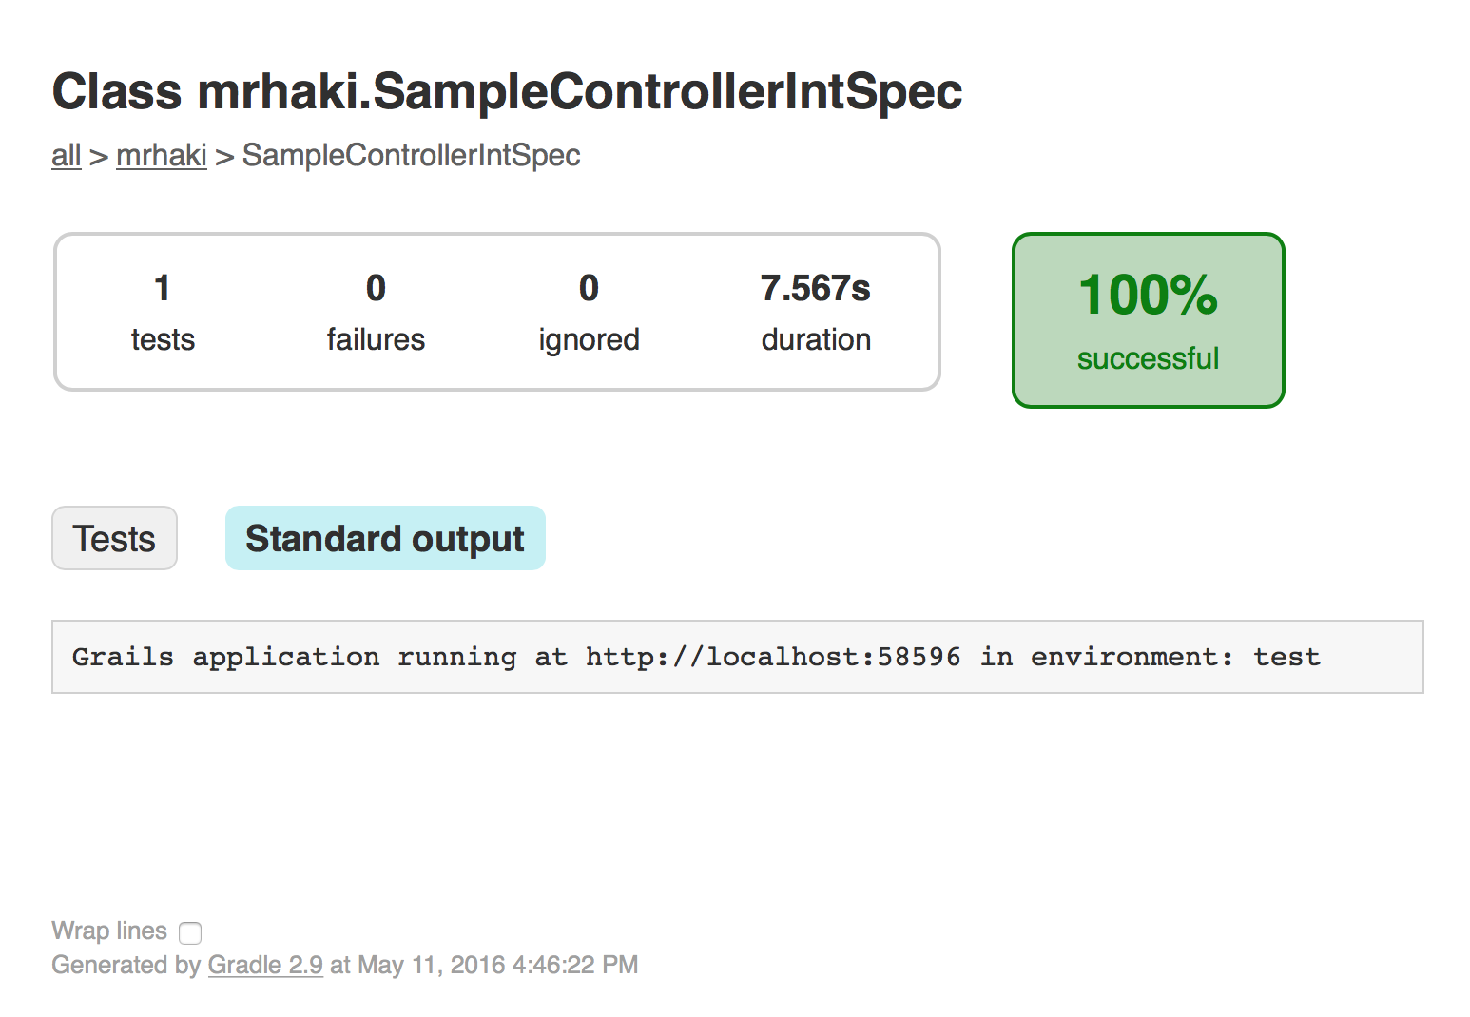1470x1017 pixels.
Task: Click the 'Wrap lines' label text
Action: (109, 931)
